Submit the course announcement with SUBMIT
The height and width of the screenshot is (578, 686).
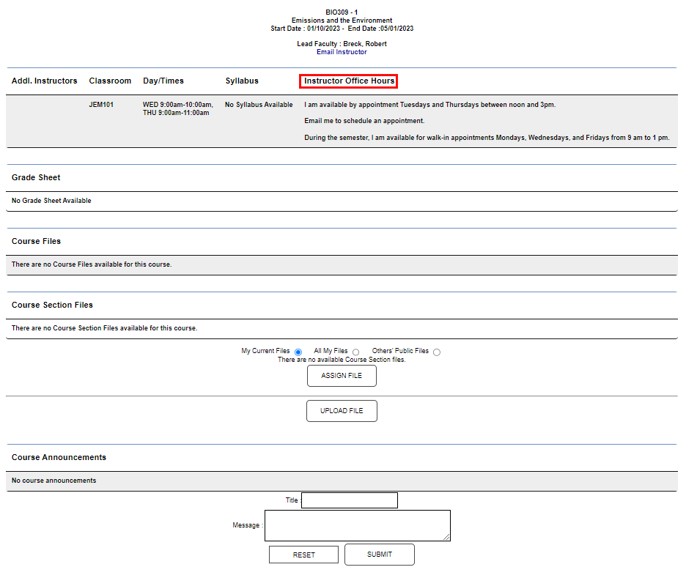pyautogui.click(x=380, y=555)
